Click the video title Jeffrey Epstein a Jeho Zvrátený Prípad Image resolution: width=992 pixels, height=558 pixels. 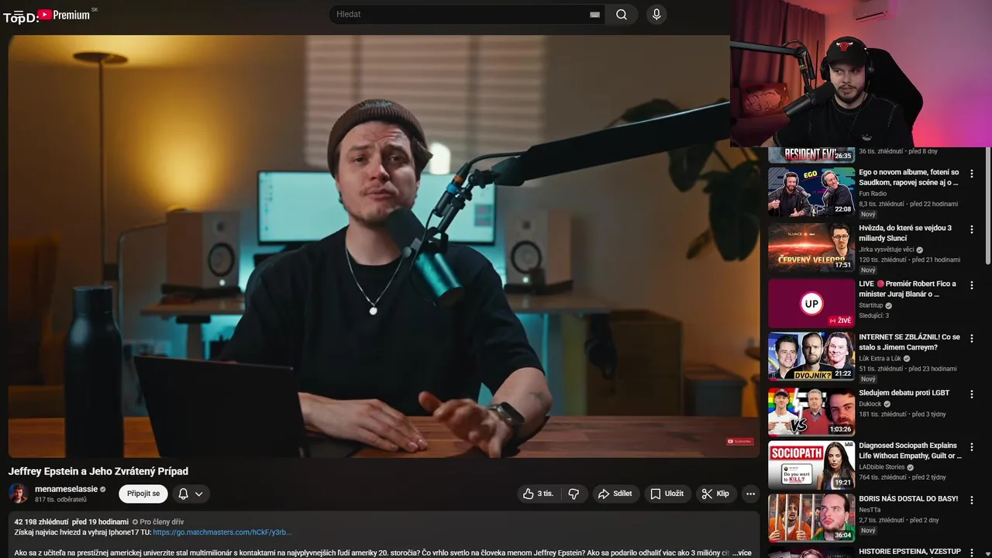coord(98,471)
